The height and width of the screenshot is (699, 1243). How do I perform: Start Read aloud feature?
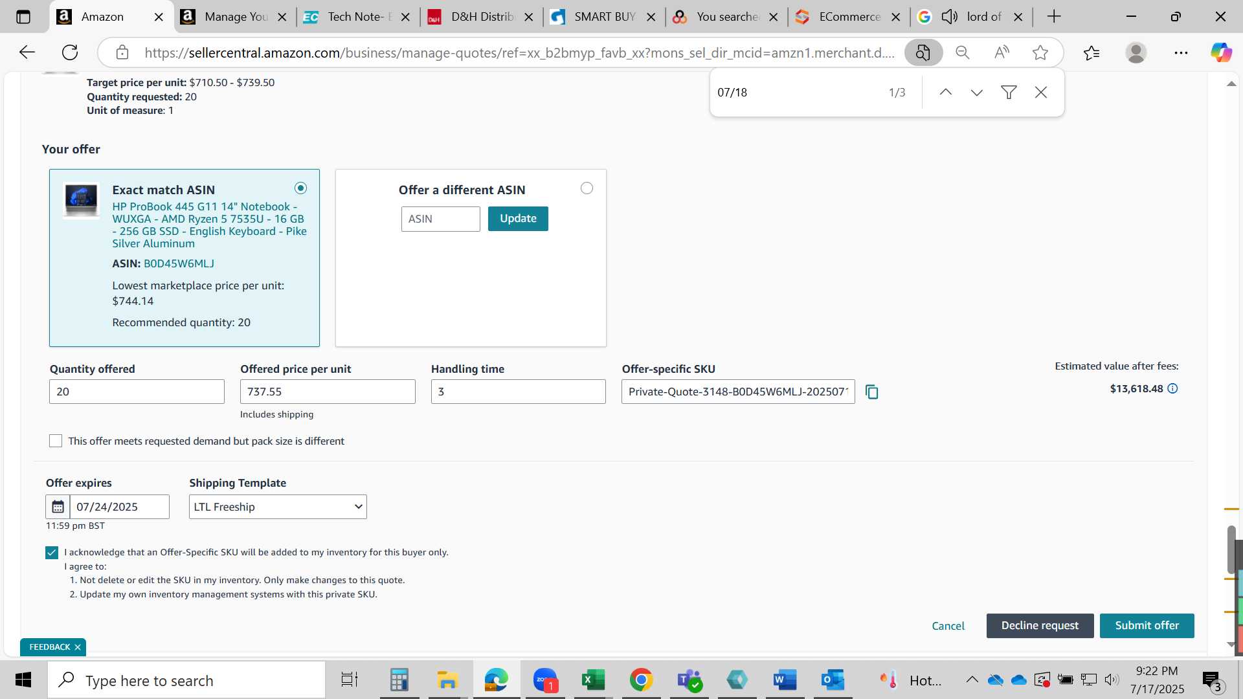point(1002,52)
